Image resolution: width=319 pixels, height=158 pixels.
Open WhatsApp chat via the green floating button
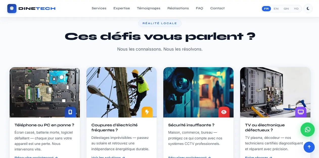click(308, 130)
